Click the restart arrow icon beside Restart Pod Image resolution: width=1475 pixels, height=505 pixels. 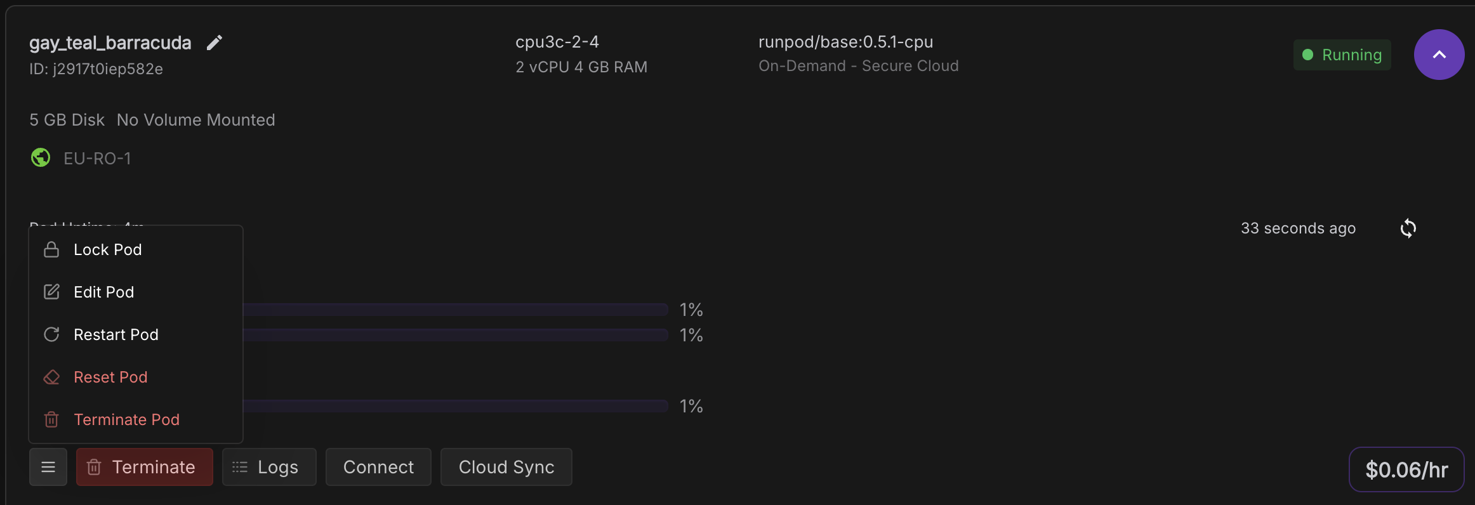[x=51, y=334]
